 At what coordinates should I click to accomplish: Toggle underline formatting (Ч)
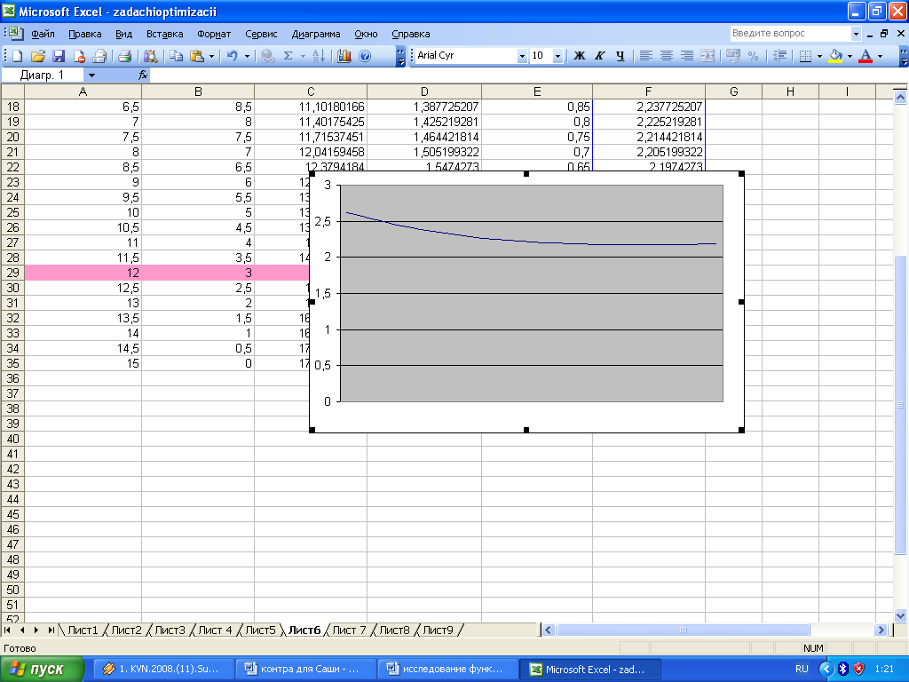(x=620, y=56)
